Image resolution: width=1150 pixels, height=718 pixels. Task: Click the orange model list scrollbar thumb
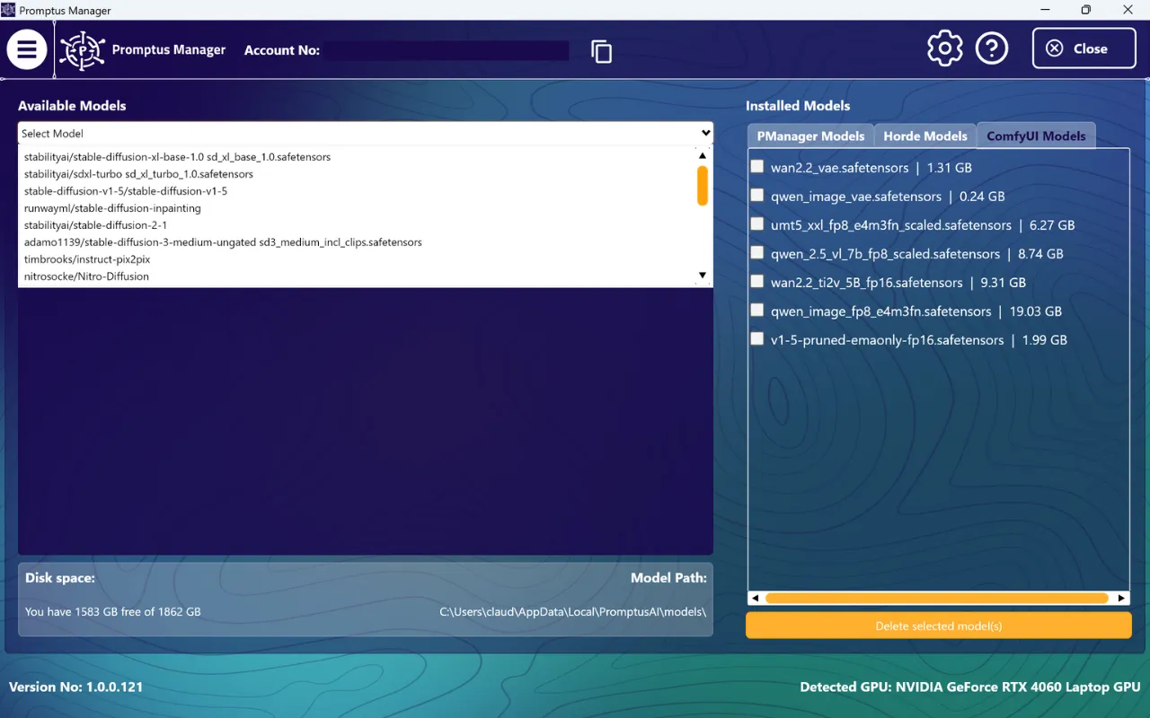click(x=703, y=185)
